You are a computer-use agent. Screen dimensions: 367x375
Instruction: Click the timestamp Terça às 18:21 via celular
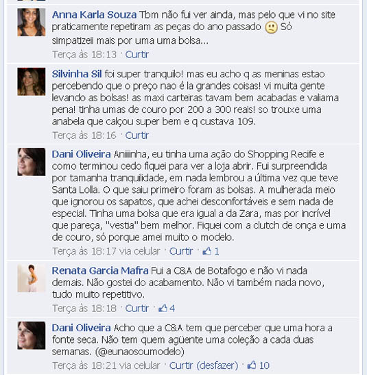pos(106,365)
